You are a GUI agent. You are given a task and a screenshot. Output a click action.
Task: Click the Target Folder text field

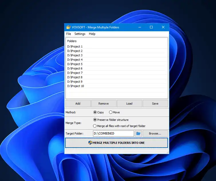click(x=113, y=133)
